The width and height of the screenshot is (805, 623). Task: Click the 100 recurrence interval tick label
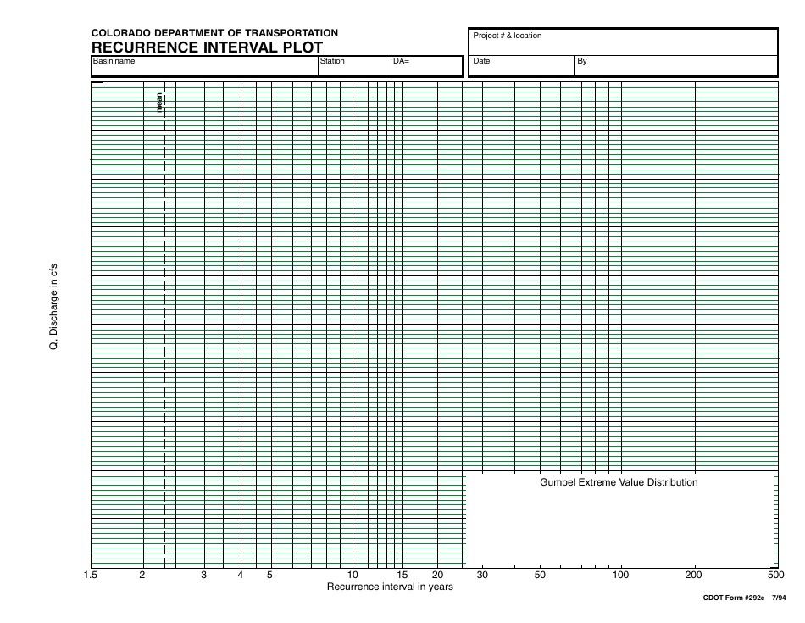(x=620, y=575)
